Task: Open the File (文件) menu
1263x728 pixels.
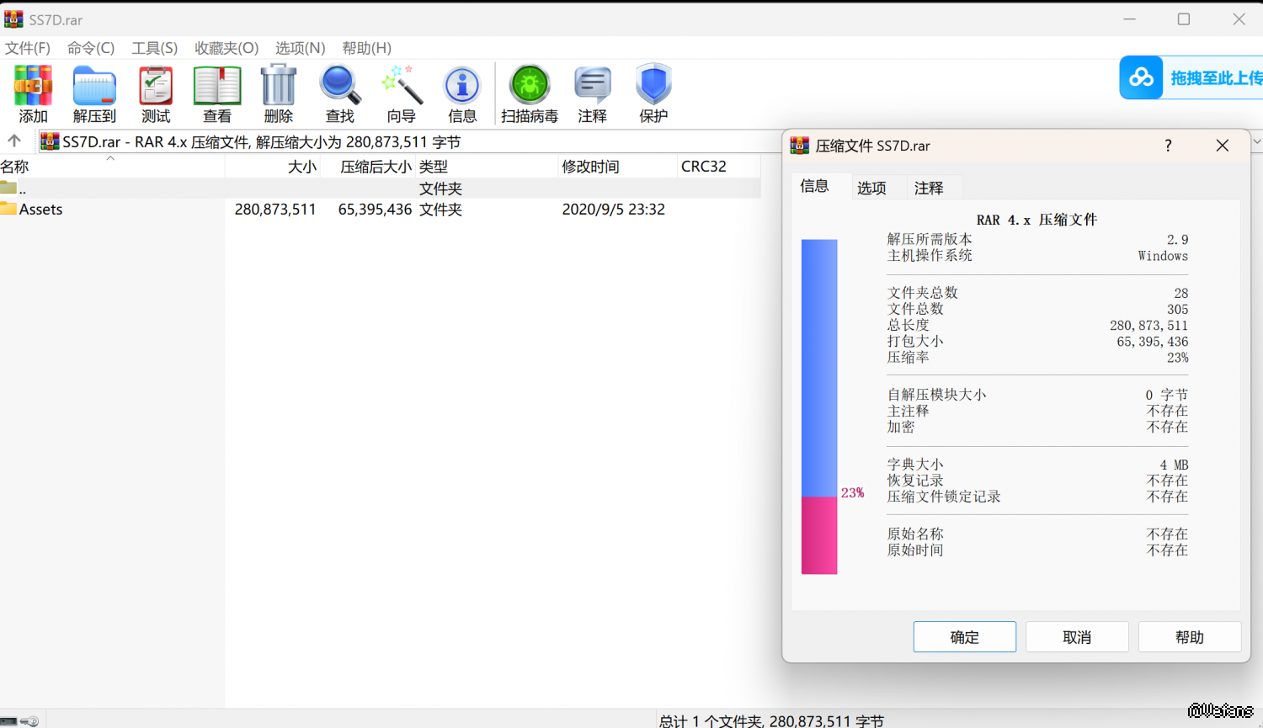Action: pos(28,48)
